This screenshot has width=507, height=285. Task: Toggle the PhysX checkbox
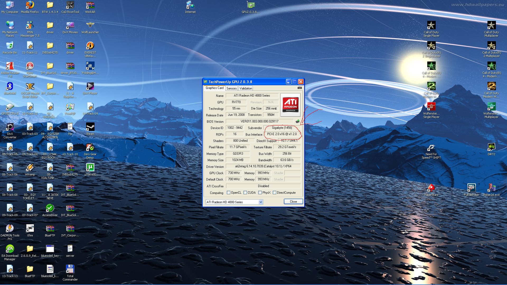tap(260, 193)
